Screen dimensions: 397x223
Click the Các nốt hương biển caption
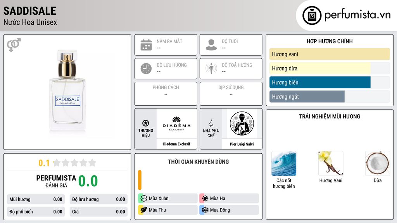(284, 183)
